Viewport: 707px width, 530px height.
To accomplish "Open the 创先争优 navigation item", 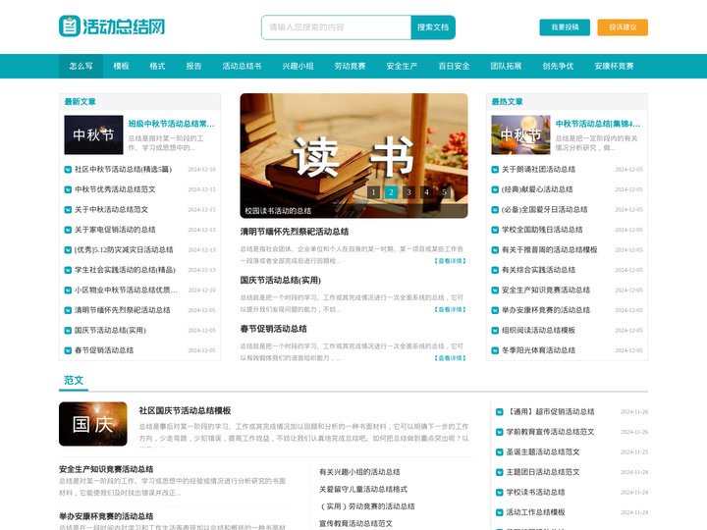I will click(x=558, y=67).
